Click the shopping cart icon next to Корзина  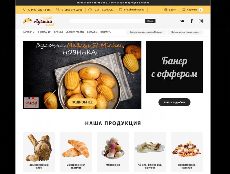click(184, 10)
